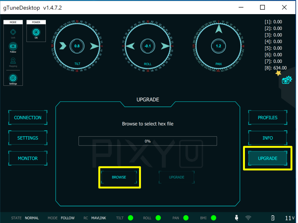Click the PAN dial center value

point(219,46)
